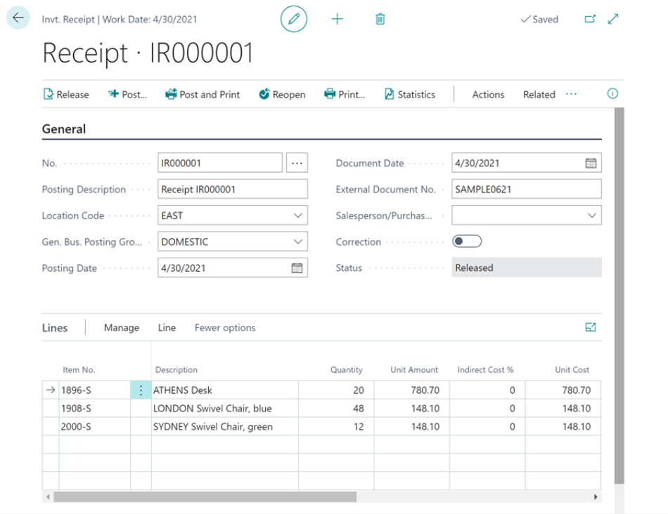Click Fewer options link

[x=225, y=328]
